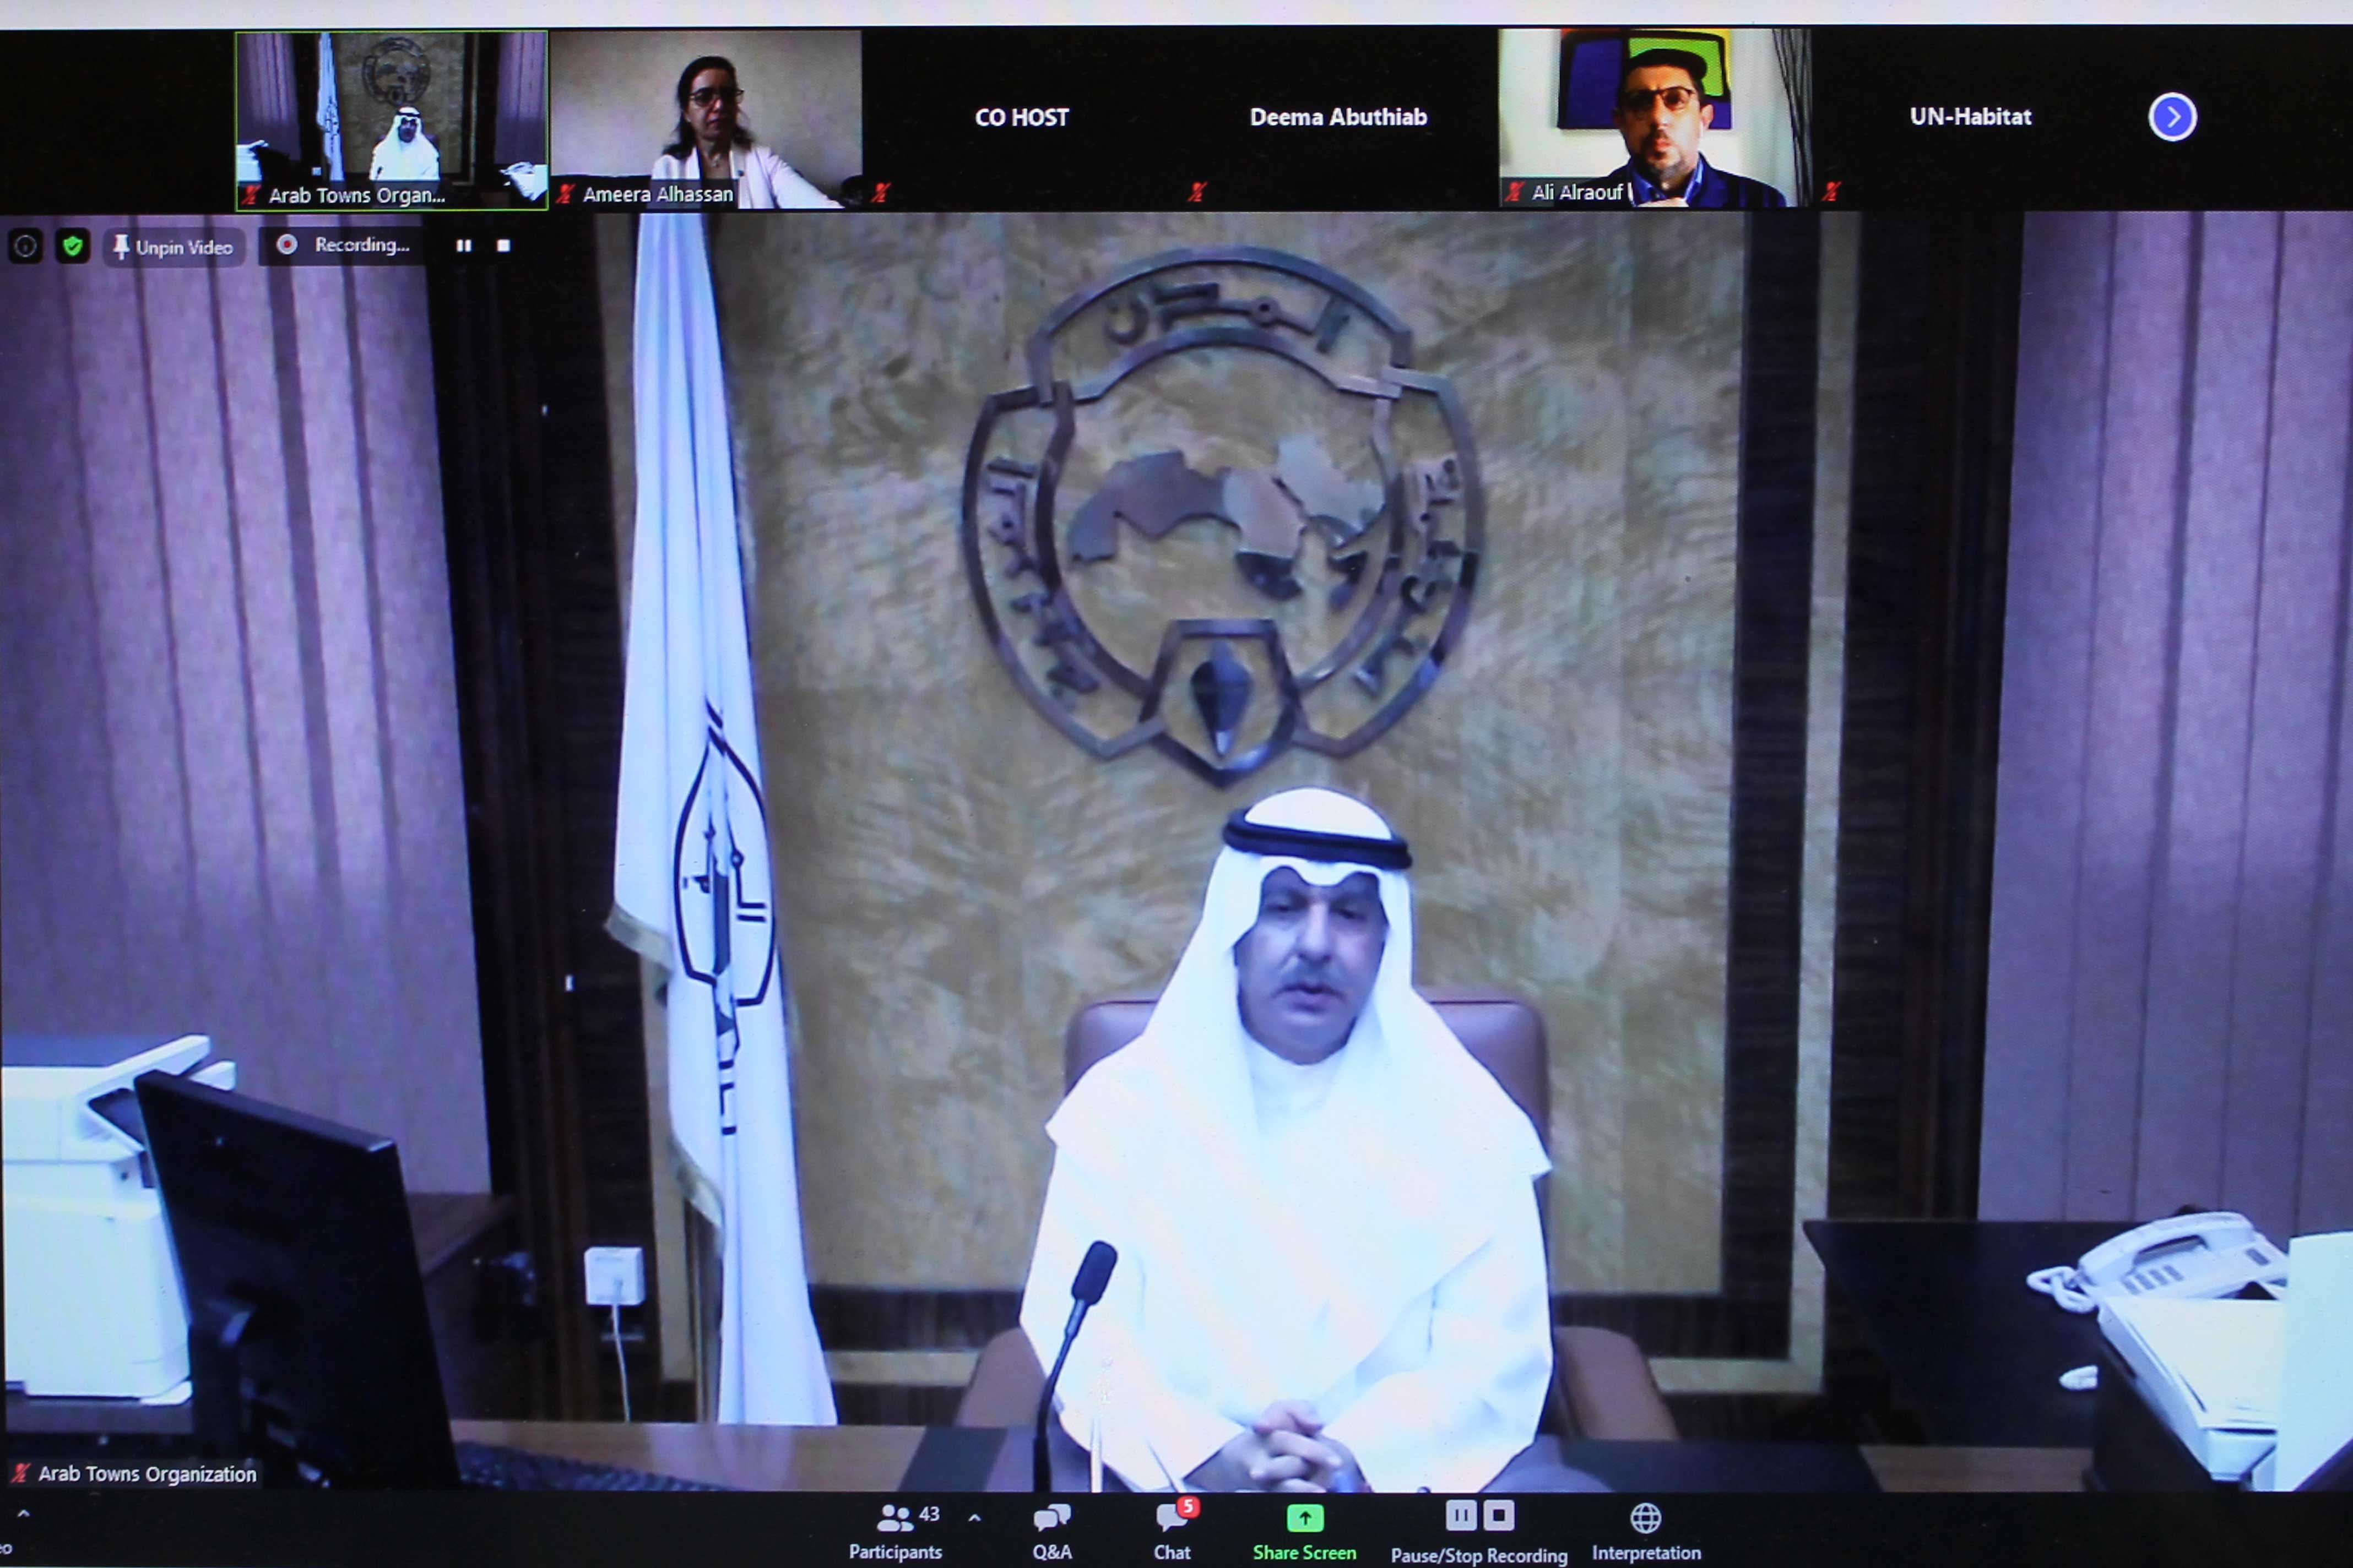Open the Chat panel

coord(1173,1531)
